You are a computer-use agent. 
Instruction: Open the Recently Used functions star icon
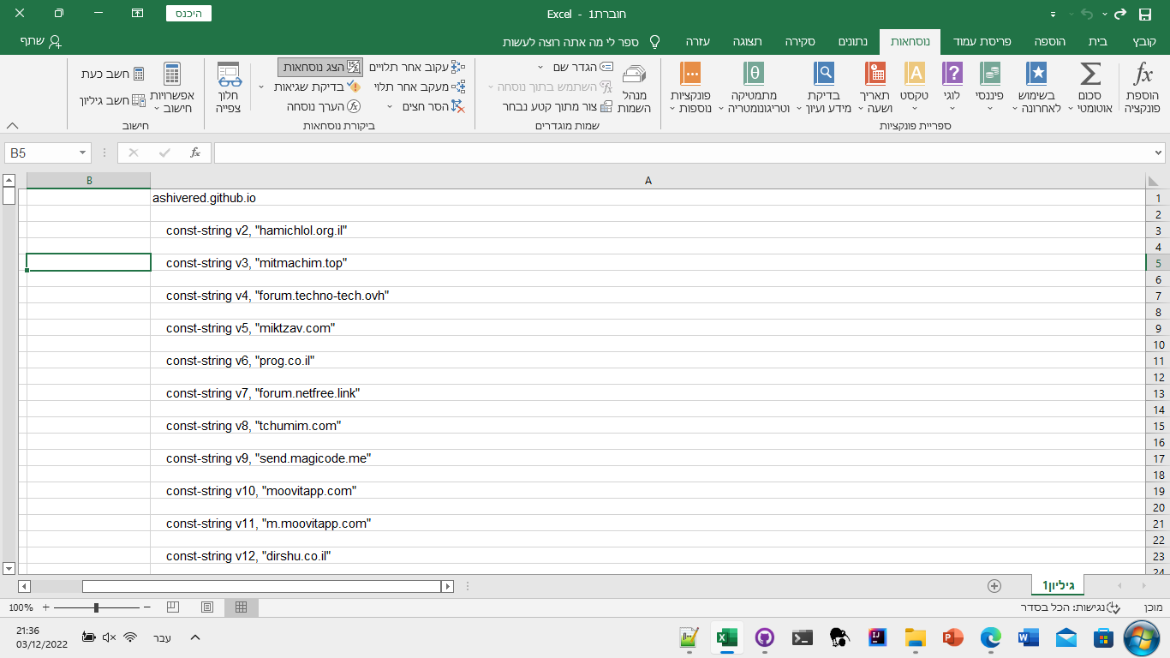1036,74
